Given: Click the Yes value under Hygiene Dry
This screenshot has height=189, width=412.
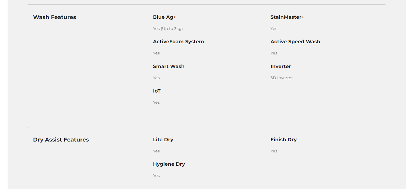Looking at the screenshot, I should click(x=156, y=176).
